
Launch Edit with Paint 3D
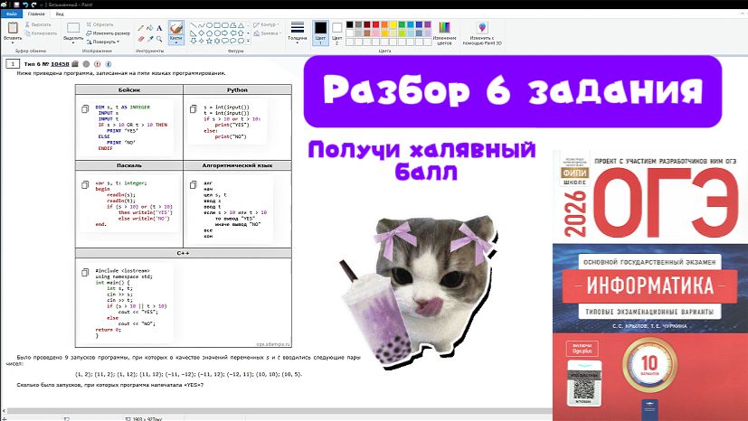point(482,33)
